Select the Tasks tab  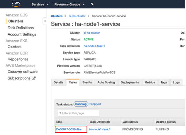(x=73, y=82)
